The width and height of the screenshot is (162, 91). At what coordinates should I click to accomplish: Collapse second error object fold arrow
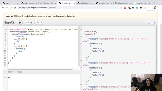81,61
